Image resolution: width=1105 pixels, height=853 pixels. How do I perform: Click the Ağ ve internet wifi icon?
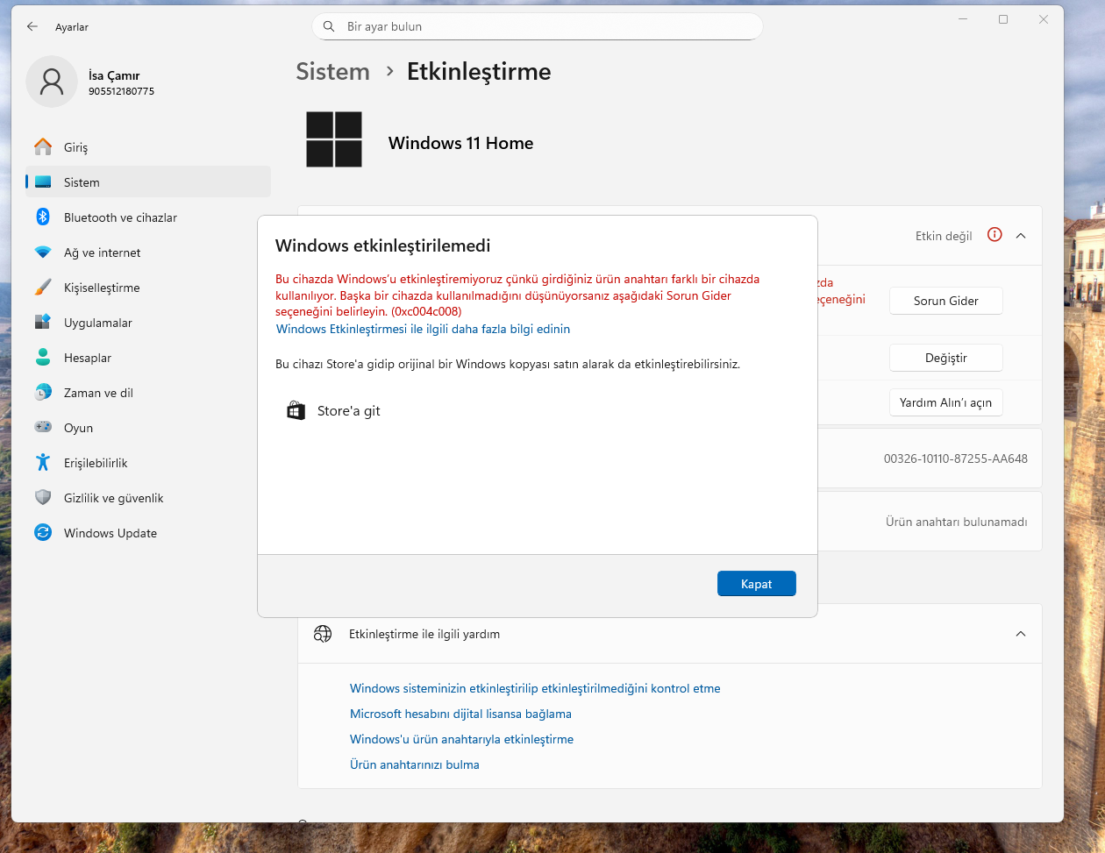coord(43,252)
